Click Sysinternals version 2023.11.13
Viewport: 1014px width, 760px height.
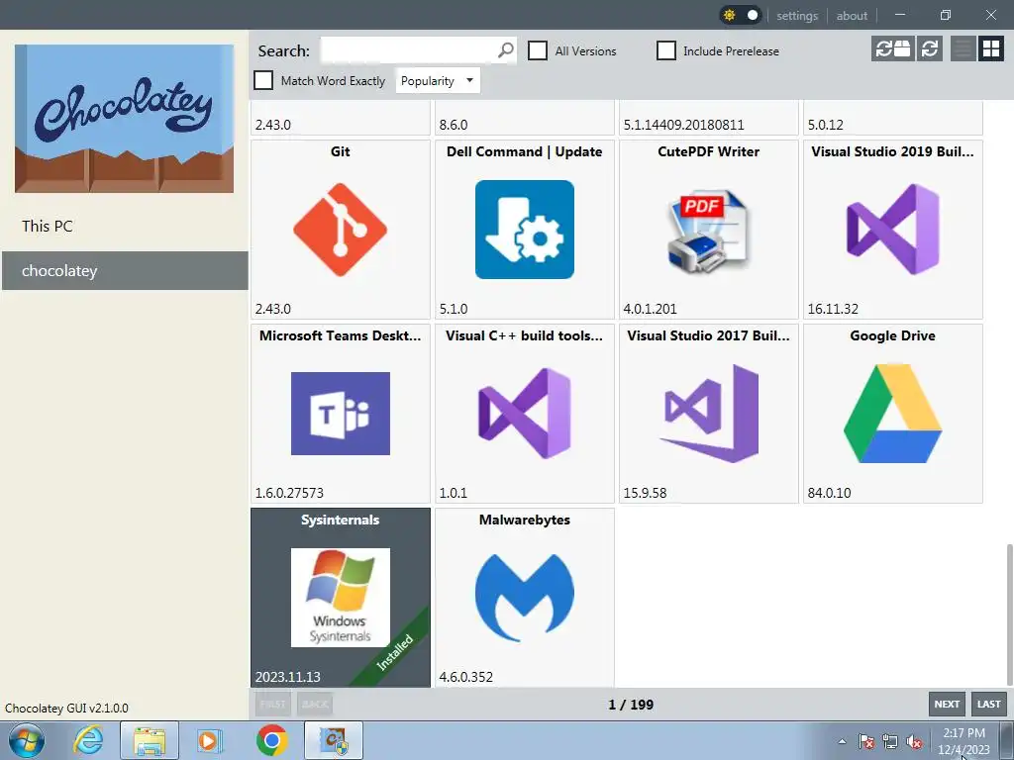288,677
